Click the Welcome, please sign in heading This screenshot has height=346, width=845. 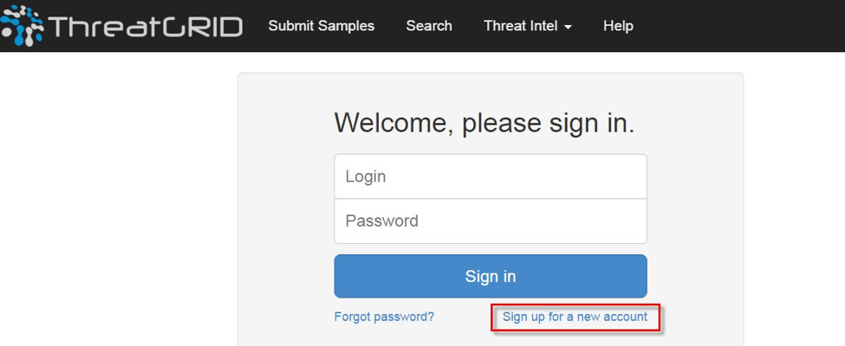484,123
